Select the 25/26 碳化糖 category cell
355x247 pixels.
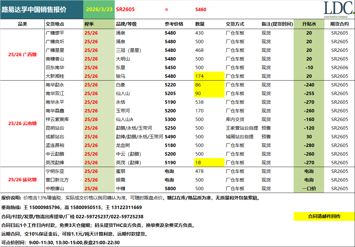pos(23,180)
